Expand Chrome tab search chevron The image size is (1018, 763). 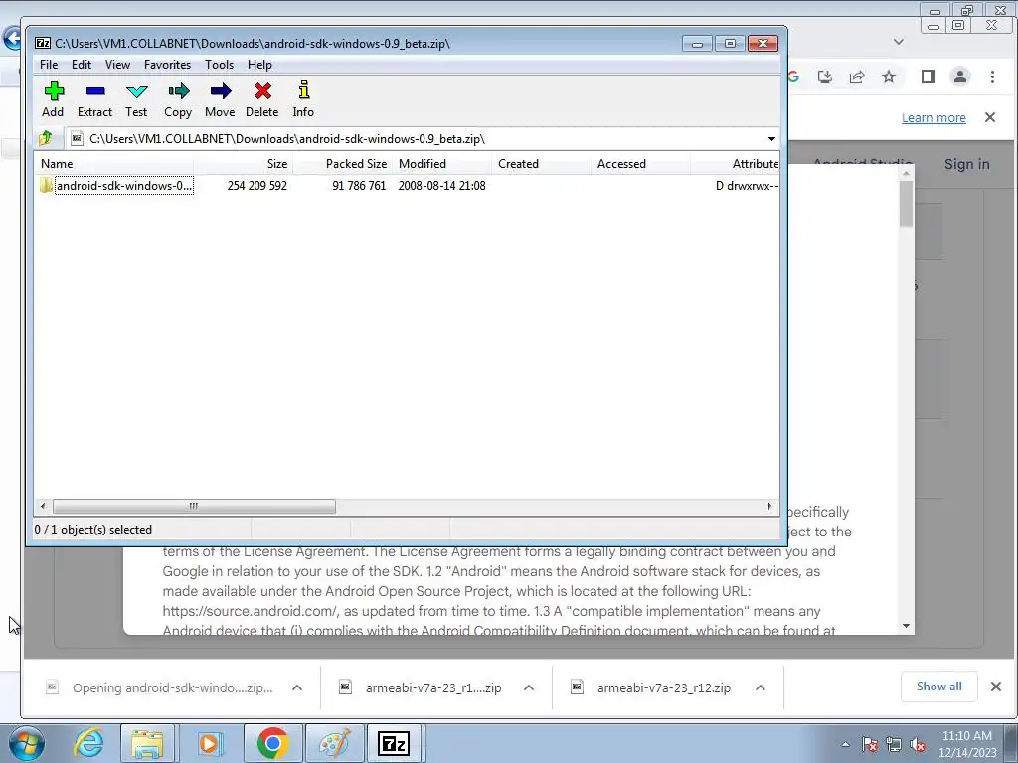click(899, 42)
